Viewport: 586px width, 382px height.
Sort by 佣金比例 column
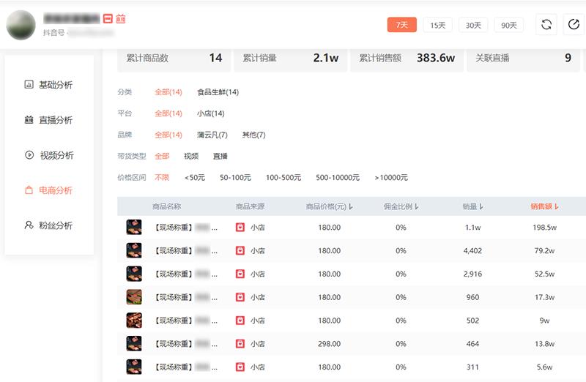click(401, 207)
